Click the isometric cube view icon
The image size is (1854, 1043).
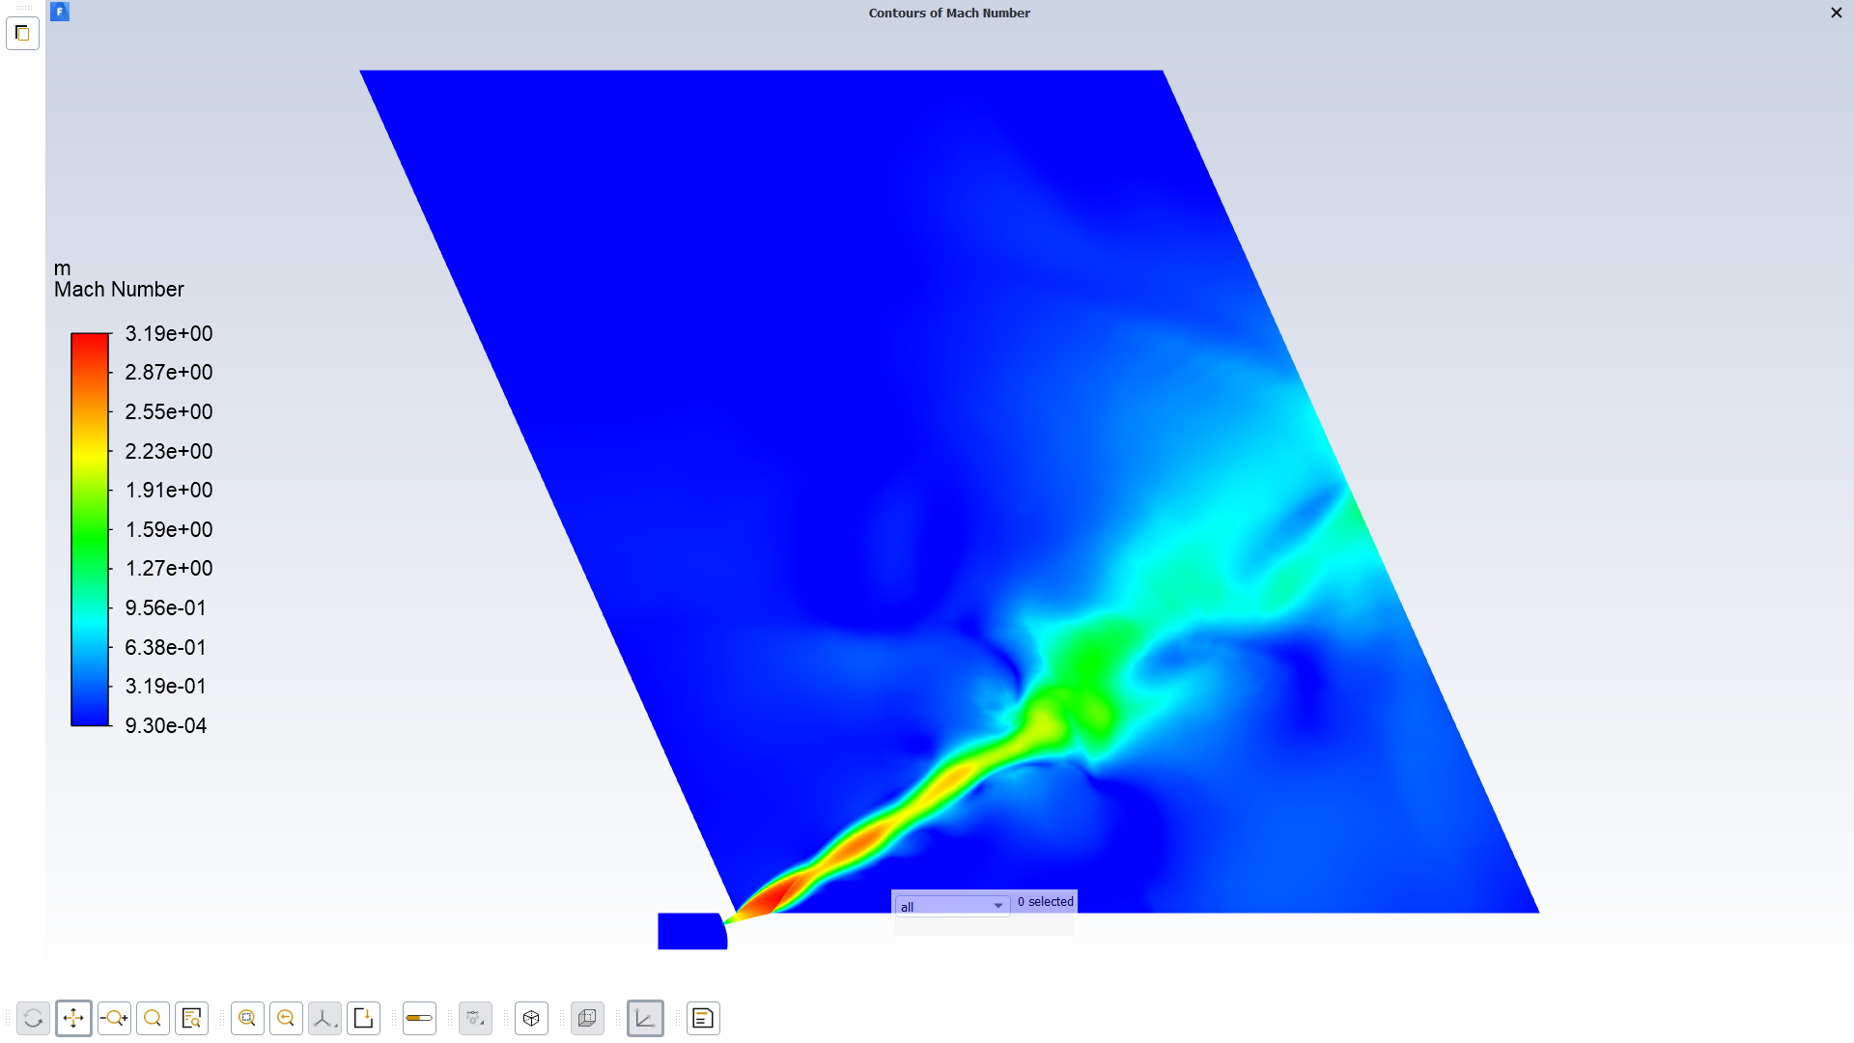(x=531, y=1018)
